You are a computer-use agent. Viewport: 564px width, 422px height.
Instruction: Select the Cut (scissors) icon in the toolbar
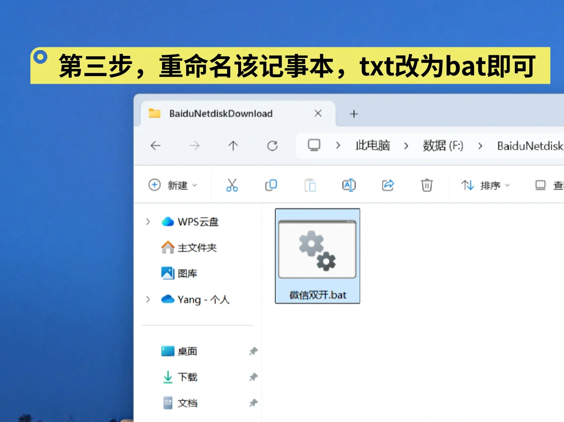pyautogui.click(x=232, y=185)
